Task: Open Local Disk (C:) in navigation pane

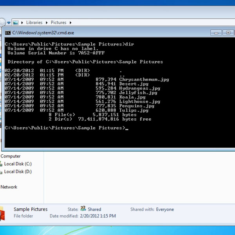Action: (18, 164)
